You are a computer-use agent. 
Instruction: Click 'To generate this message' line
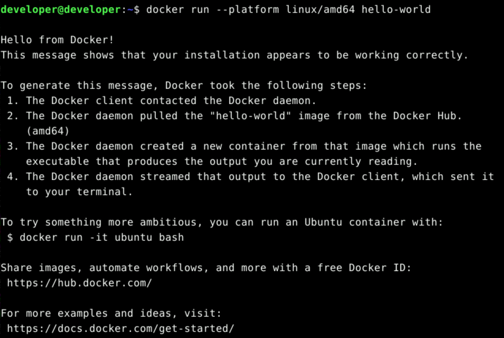pos(184,86)
